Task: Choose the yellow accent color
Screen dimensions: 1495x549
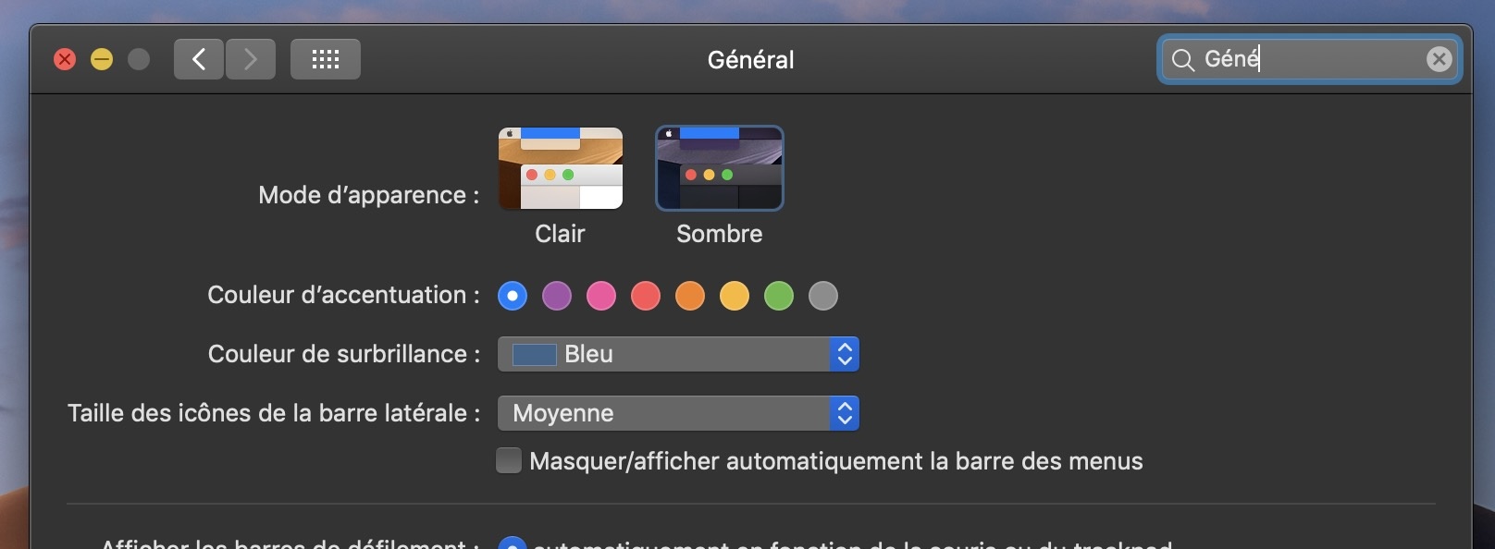Action: (x=735, y=296)
